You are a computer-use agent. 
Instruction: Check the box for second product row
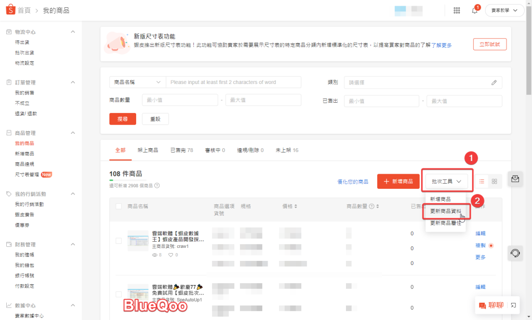[x=118, y=295]
